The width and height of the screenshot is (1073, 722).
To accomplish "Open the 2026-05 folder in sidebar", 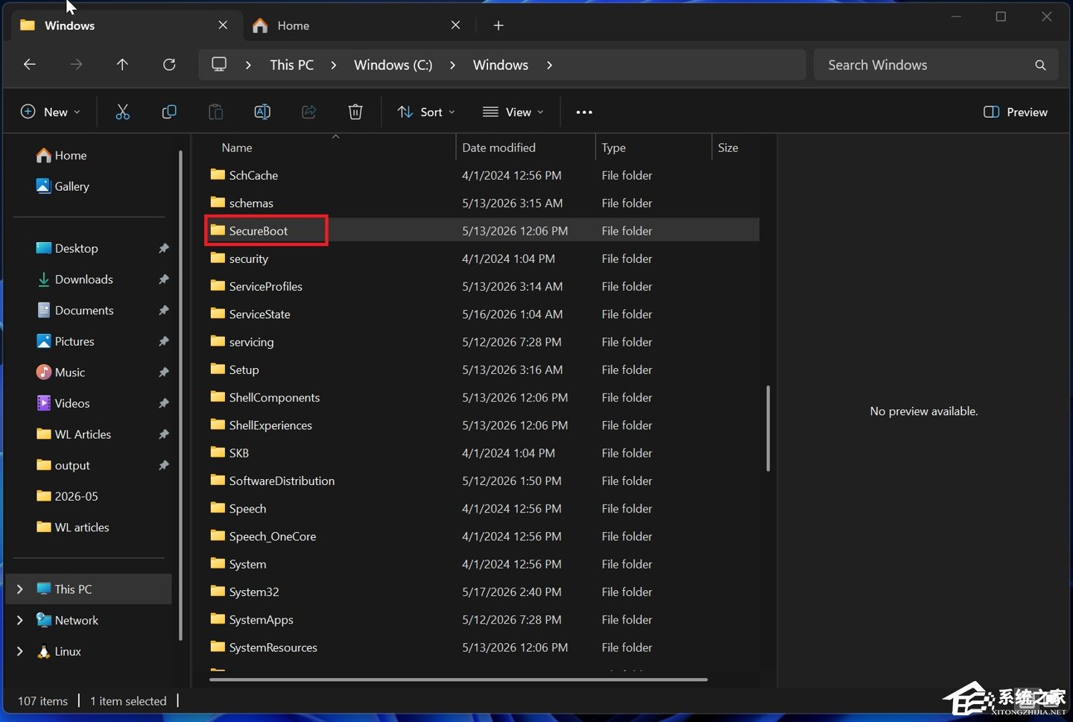I will coord(67,496).
